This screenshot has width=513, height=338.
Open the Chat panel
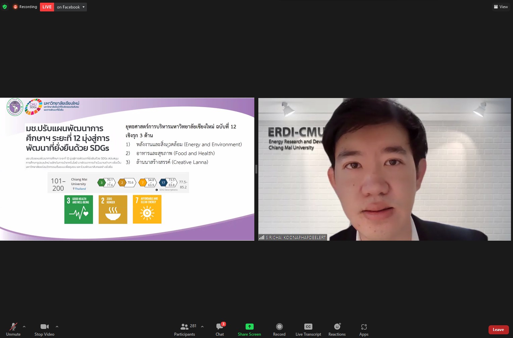pyautogui.click(x=220, y=329)
